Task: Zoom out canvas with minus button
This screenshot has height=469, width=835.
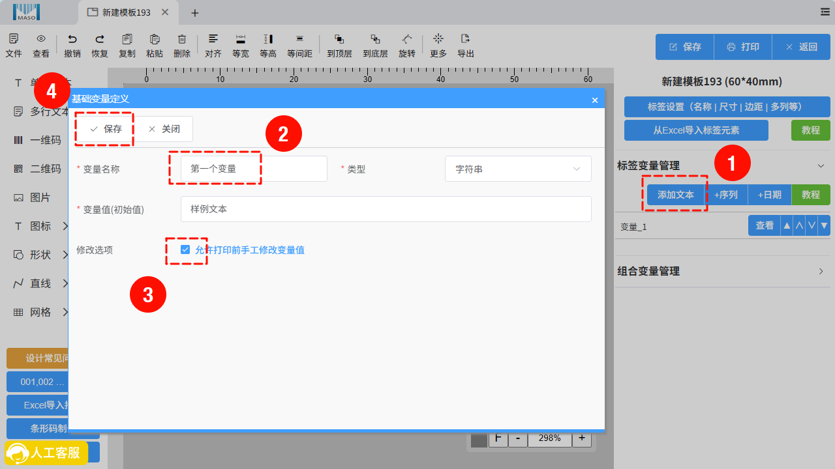Action: point(518,438)
